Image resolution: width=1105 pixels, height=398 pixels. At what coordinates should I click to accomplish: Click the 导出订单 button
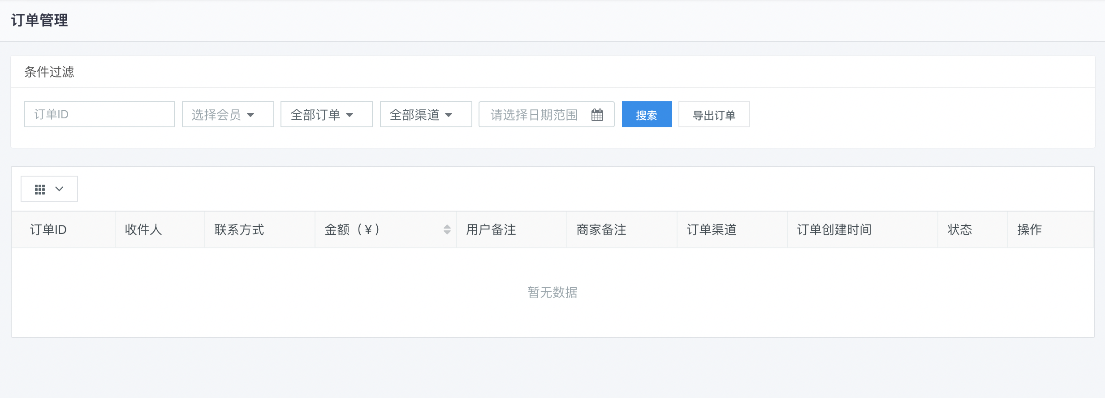(x=714, y=115)
